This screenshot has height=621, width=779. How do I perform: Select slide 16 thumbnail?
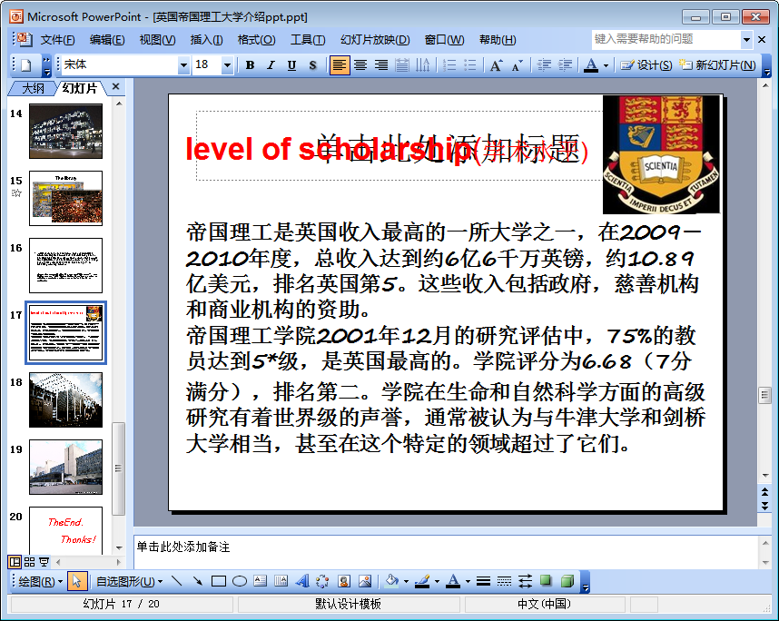point(65,265)
